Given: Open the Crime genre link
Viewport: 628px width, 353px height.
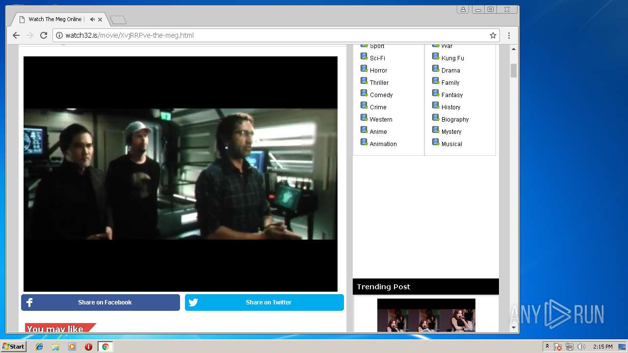Looking at the screenshot, I should pos(378,107).
